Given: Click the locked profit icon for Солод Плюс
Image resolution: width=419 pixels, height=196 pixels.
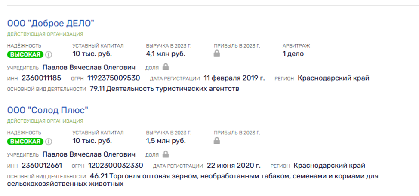Looking at the screenshot, I should [x=217, y=141].
